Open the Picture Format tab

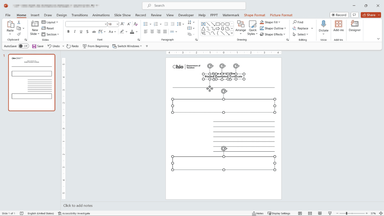(x=281, y=15)
